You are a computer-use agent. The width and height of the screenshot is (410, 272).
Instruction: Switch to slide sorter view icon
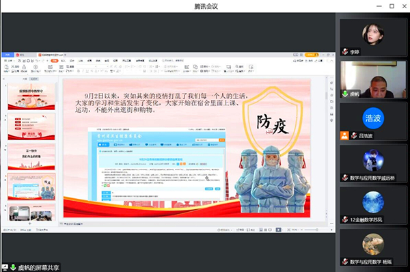coord(265,230)
